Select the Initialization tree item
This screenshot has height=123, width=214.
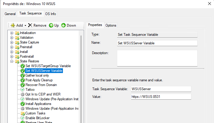pyautogui.click(x=28, y=33)
